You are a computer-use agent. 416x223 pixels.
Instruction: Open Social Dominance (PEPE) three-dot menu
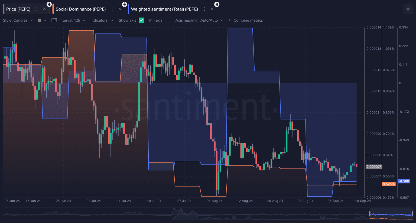click(112, 9)
